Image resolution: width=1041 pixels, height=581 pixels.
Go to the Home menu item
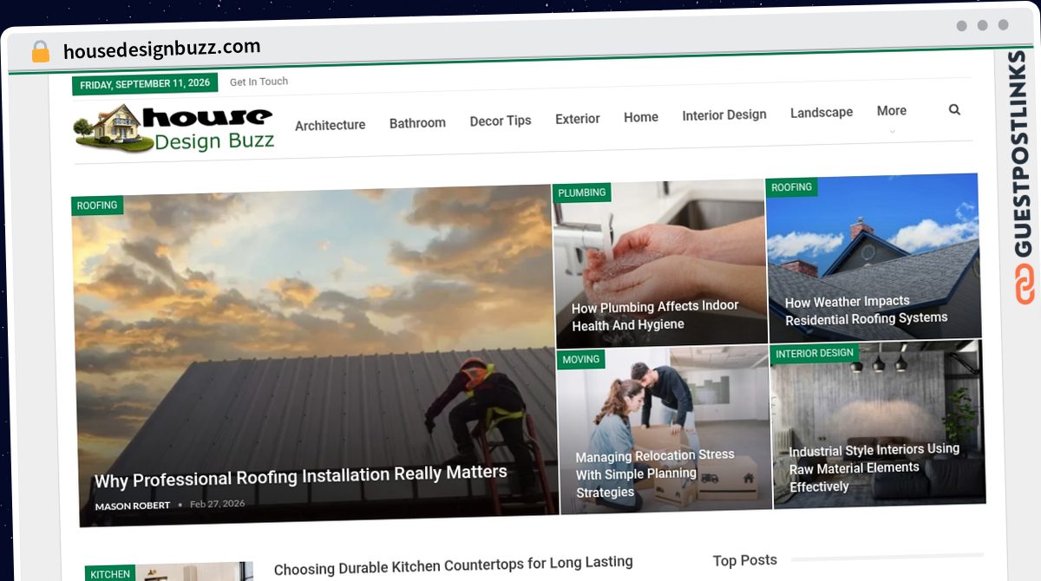[x=641, y=117]
